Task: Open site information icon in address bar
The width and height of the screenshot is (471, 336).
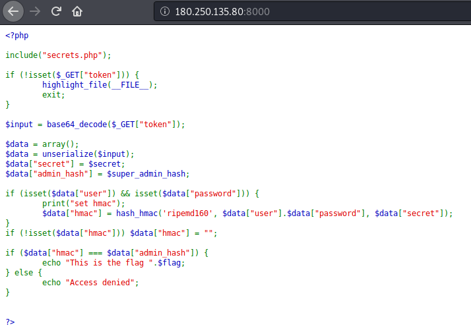Action: (x=164, y=12)
